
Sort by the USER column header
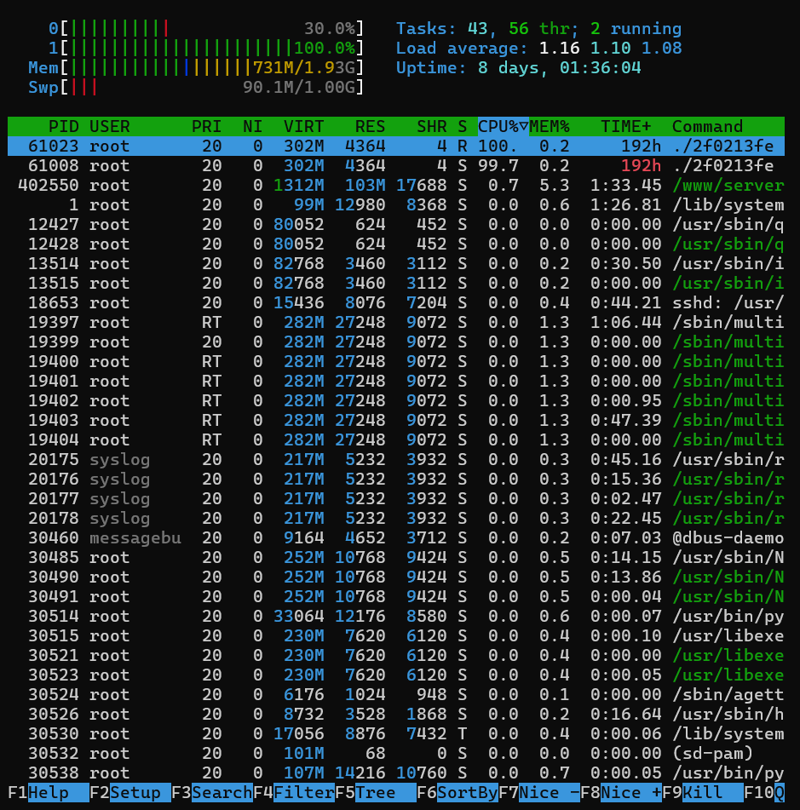click(x=111, y=126)
